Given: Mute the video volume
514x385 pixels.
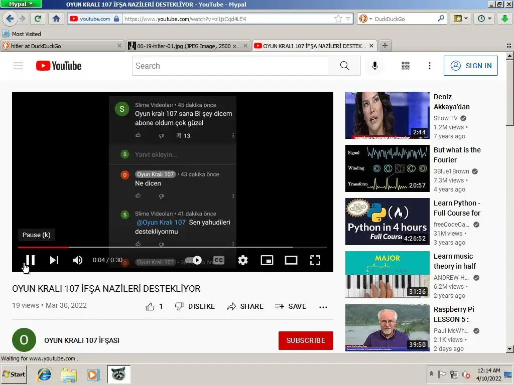Looking at the screenshot, I should [x=78, y=260].
